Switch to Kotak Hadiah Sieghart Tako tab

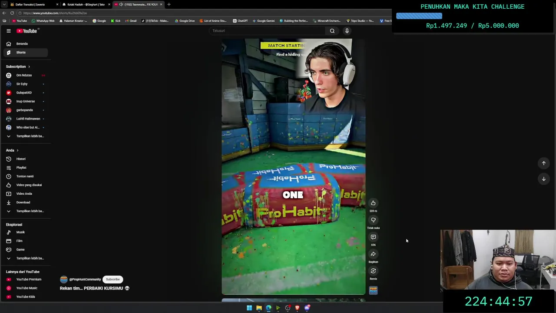pos(86,4)
